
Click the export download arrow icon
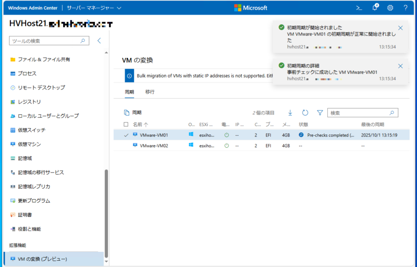point(290,113)
